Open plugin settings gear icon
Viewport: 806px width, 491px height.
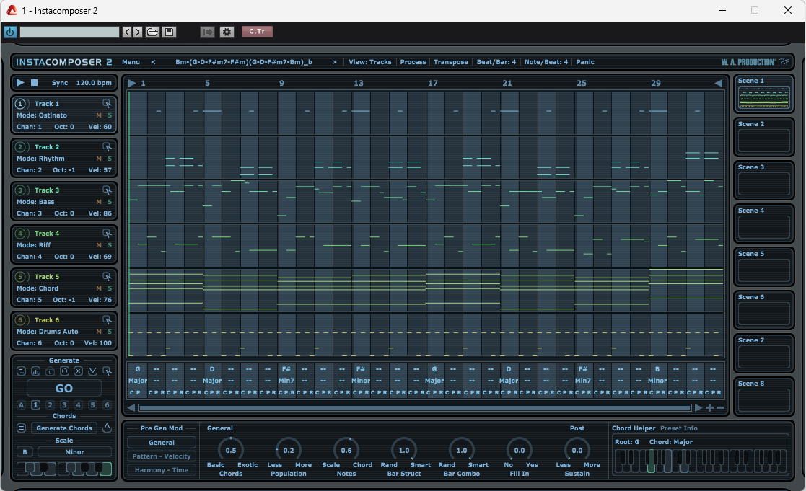tap(227, 32)
